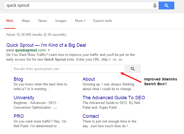Click the 'Beginner - Advanced - SEO' snippet
Screen dimensions: 184x134
(36, 105)
